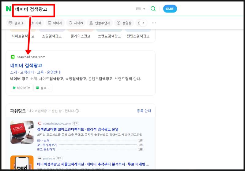
Task: Open the 회사 소개 ad sublink
Action: pos(43,140)
